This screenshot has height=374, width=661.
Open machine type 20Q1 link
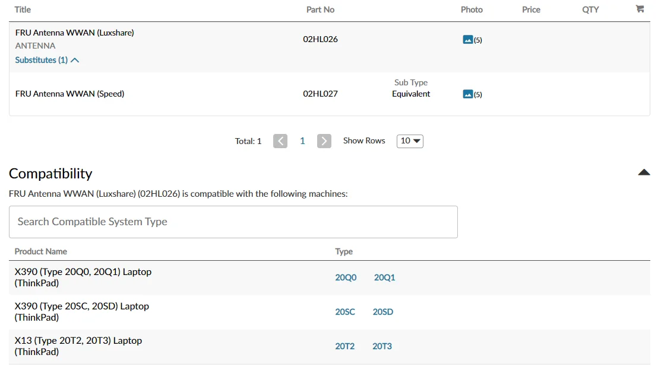coord(384,277)
